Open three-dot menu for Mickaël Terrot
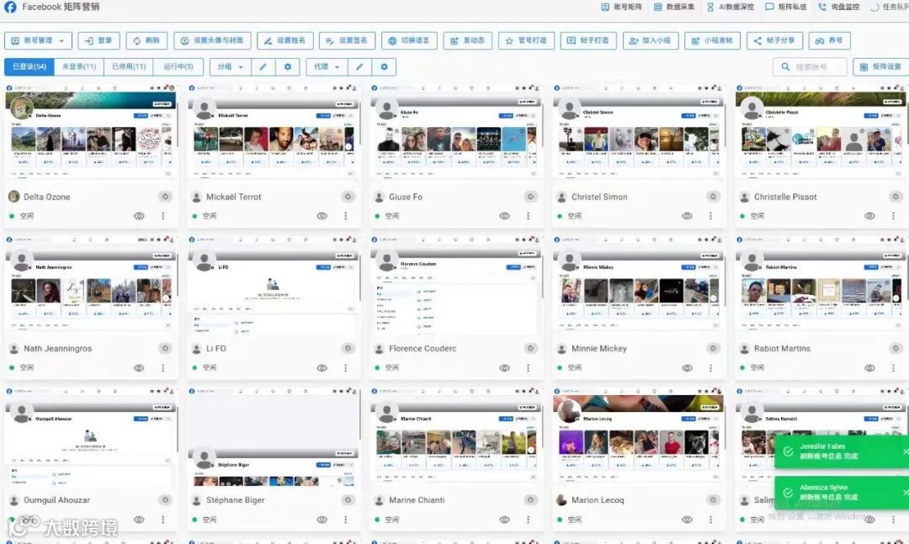Image resolution: width=909 pixels, height=544 pixels. [346, 215]
